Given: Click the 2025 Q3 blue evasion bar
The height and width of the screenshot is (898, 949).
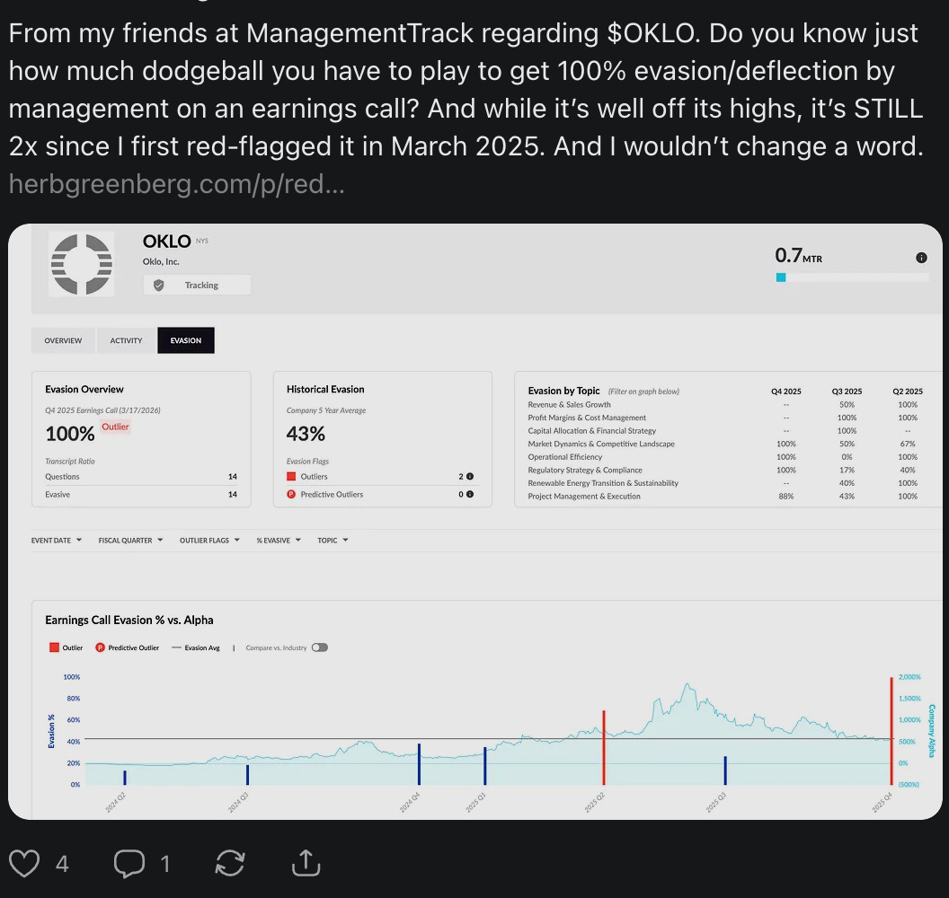Looking at the screenshot, I should (725, 770).
